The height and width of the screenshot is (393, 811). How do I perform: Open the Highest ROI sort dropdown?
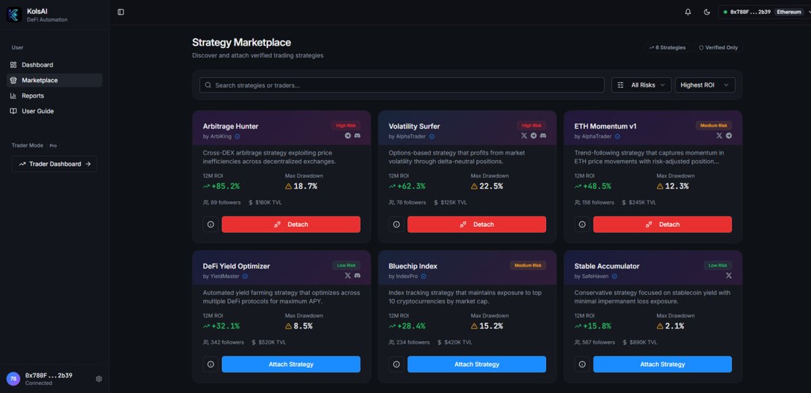tap(705, 85)
